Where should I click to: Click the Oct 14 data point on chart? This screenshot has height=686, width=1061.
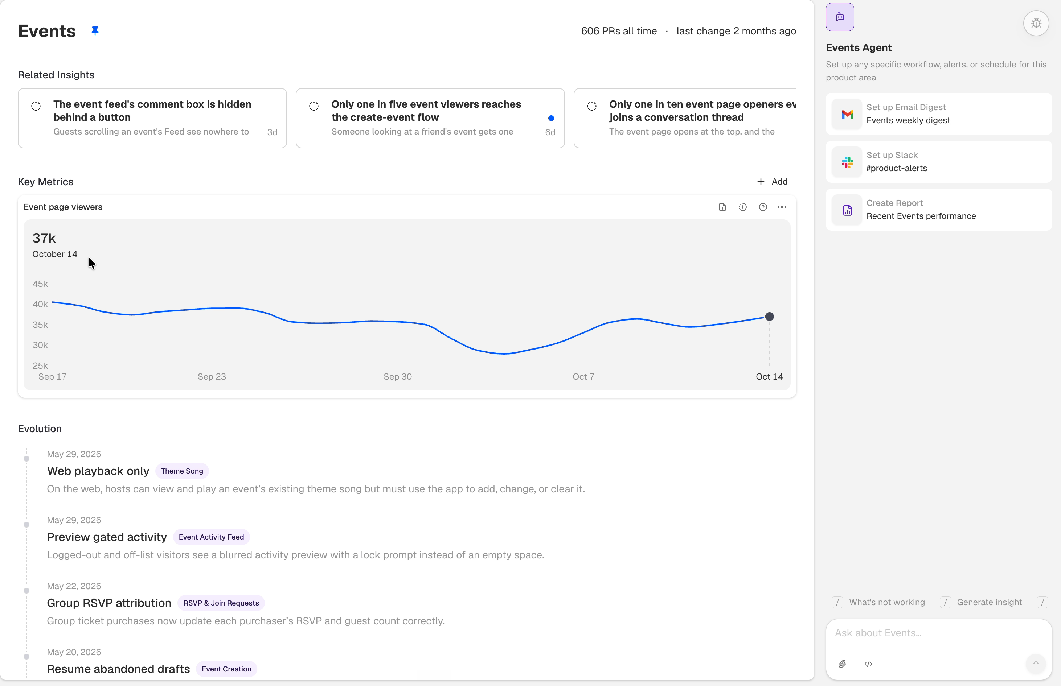click(x=769, y=317)
